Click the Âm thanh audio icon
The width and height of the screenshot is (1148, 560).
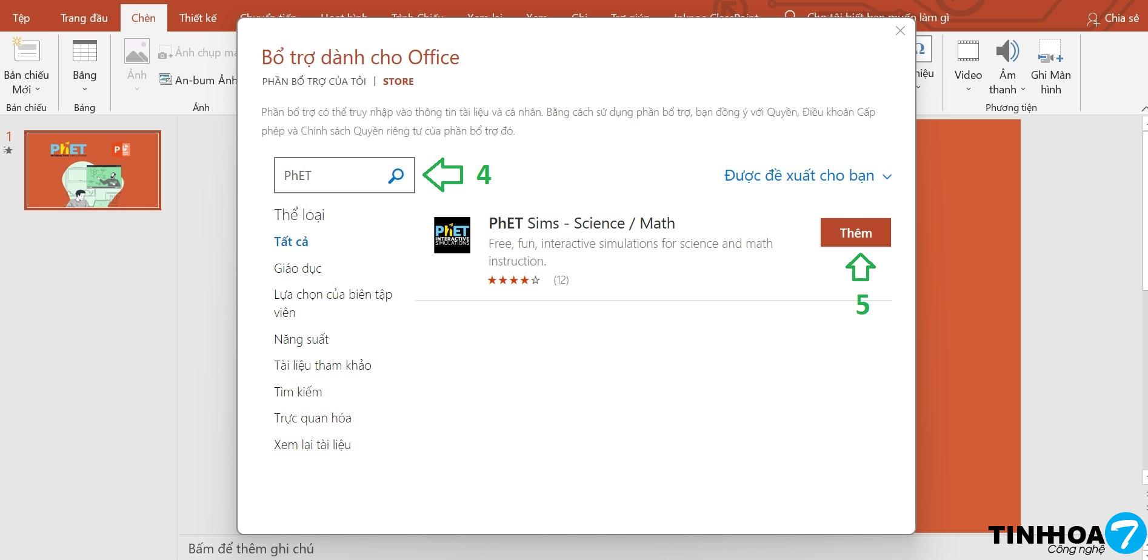[x=1007, y=52]
